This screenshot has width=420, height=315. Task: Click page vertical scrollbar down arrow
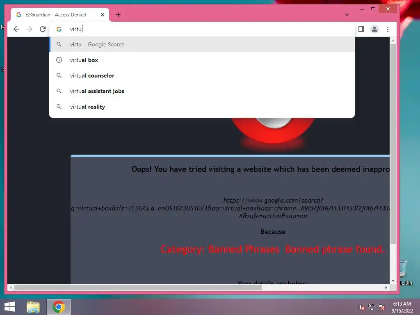[393, 281]
